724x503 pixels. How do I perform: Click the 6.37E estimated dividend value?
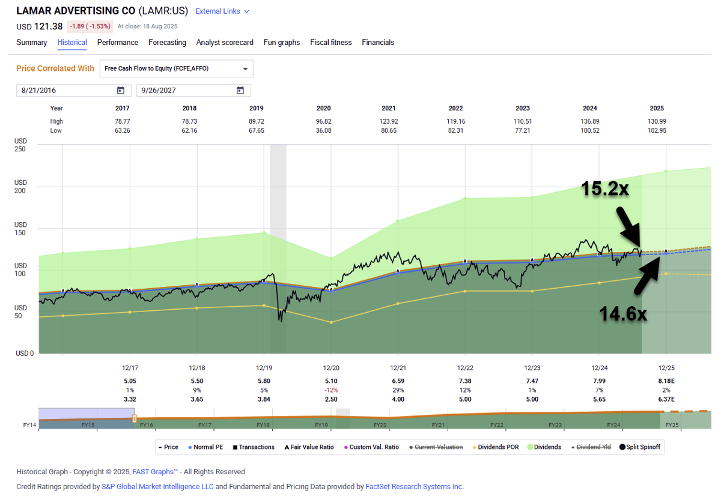[x=666, y=399]
